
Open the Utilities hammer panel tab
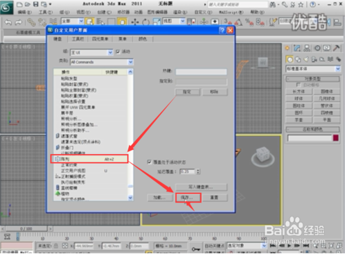[x=337, y=48]
